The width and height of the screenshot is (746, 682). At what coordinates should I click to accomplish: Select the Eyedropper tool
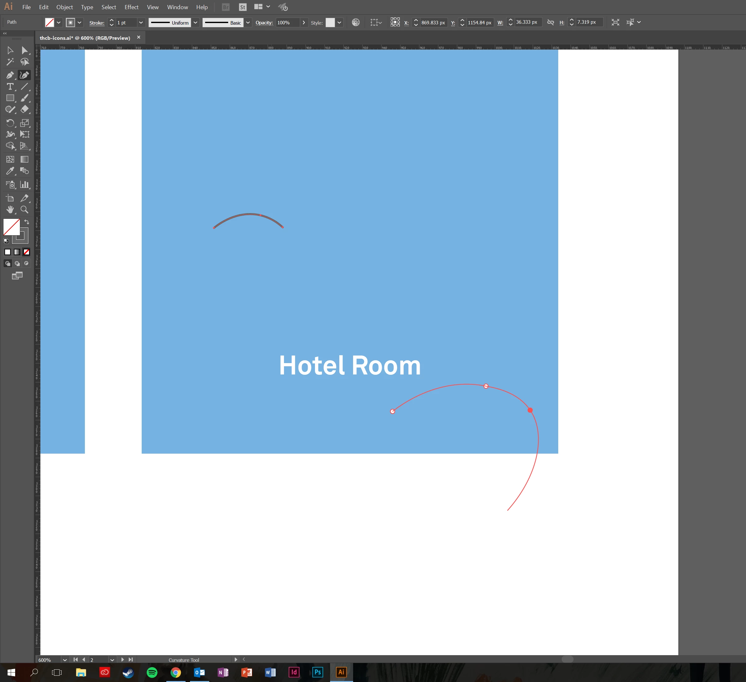tap(10, 171)
